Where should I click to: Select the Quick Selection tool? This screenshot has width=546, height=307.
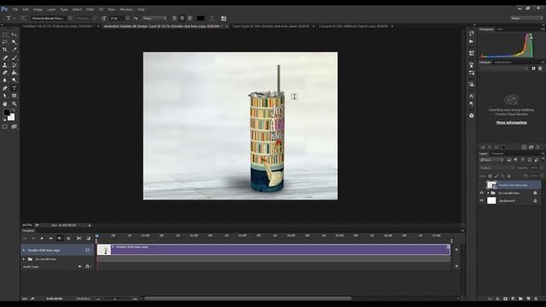(14, 42)
